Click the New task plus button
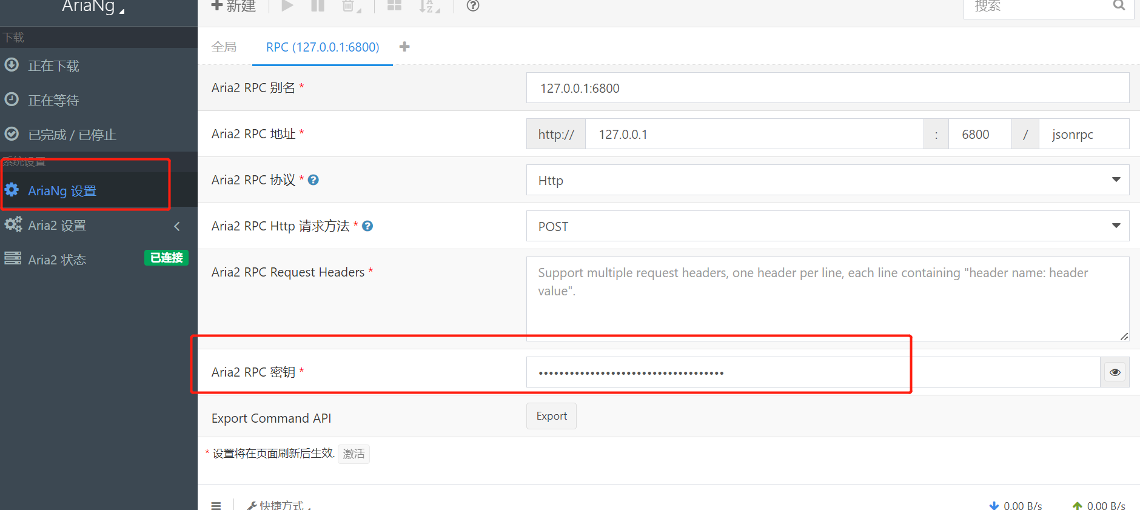The image size is (1140, 510). (x=233, y=5)
